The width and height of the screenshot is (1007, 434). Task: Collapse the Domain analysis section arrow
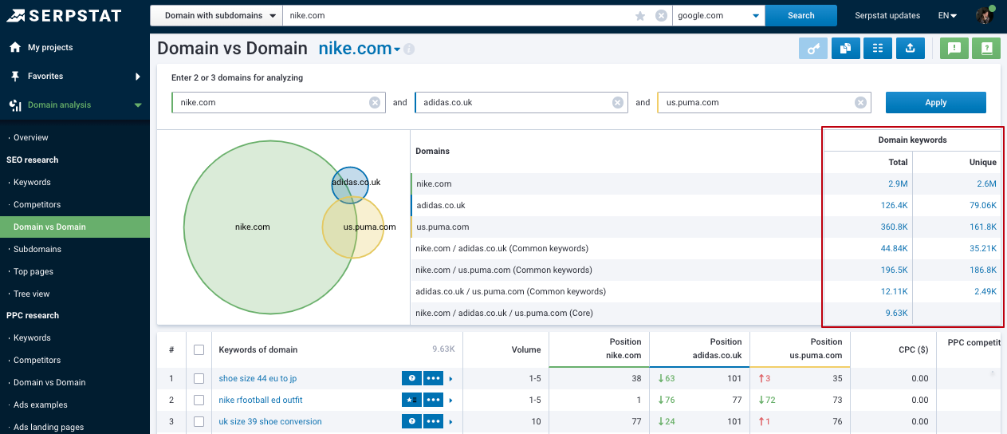pyautogui.click(x=138, y=105)
